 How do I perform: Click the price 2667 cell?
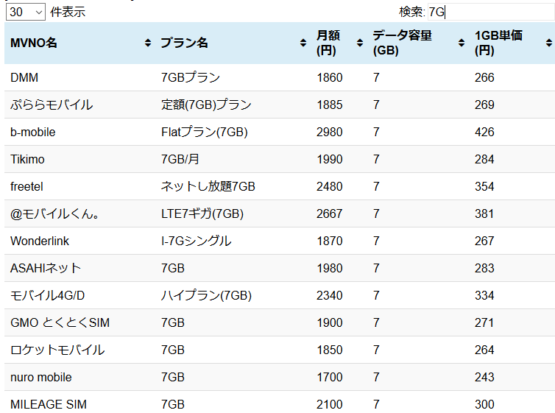(329, 213)
